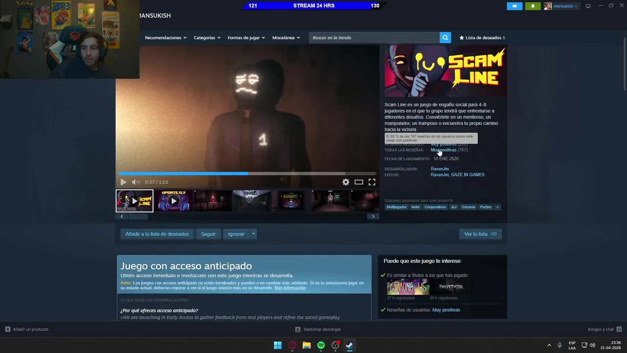Screen dimensions: 627x353
Task: Open the tray volume icon
Action: point(592,345)
